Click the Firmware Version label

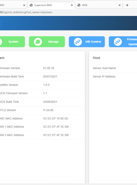pos(10,68)
